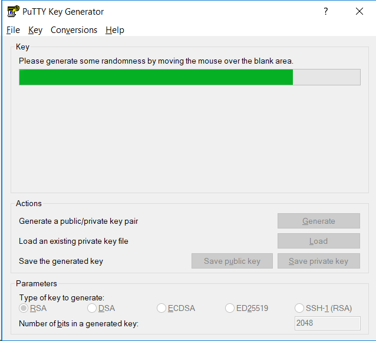Open the Key menu
Screen dimensions: 376x341
[35, 30]
